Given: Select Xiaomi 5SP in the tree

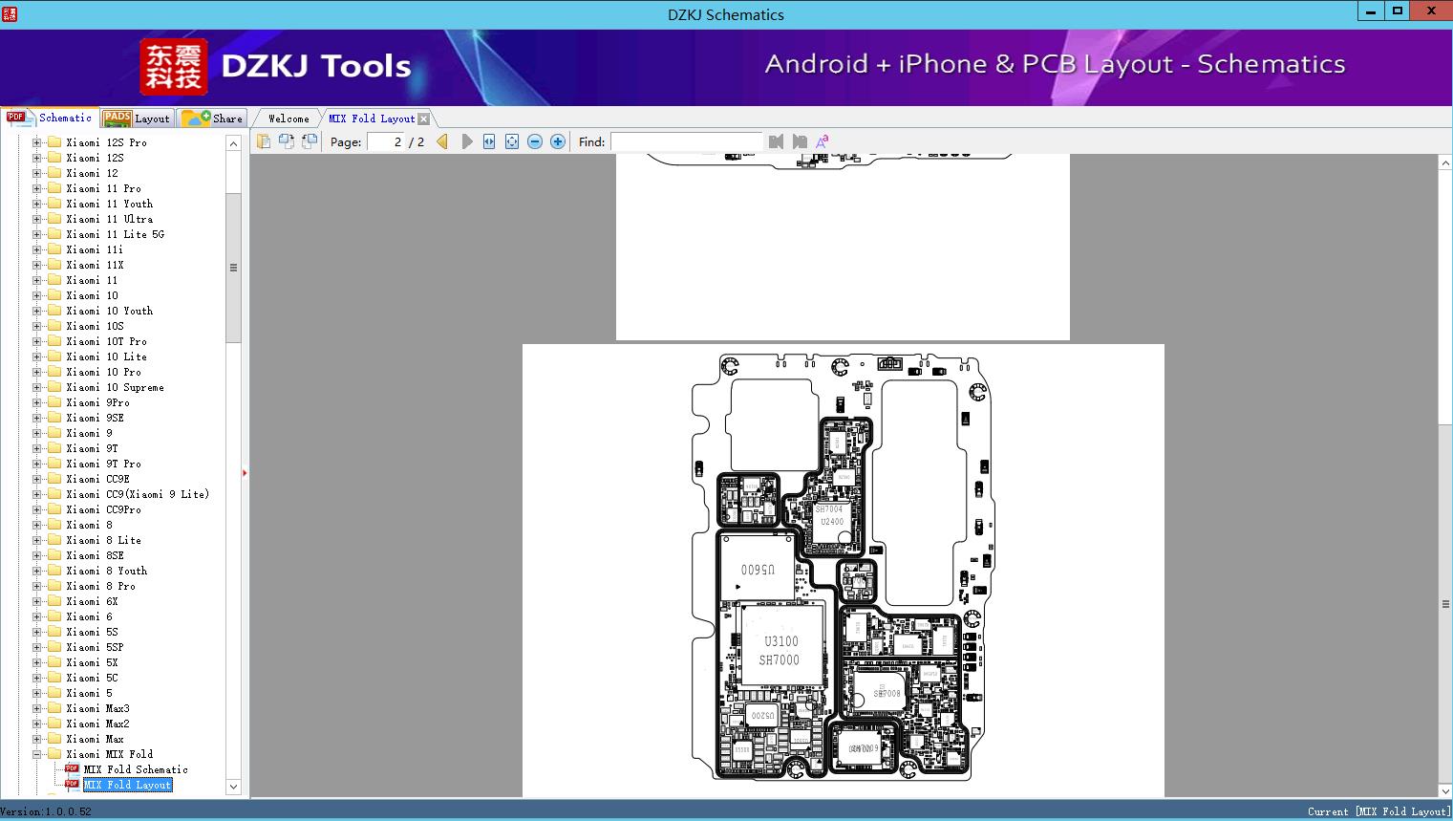Looking at the screenshot, I should pyautogui.click(x=95, y=647).
